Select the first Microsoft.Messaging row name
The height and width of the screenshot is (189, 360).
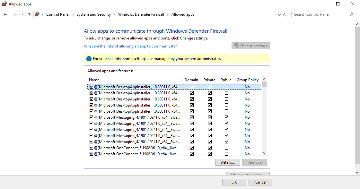[137, 117]
